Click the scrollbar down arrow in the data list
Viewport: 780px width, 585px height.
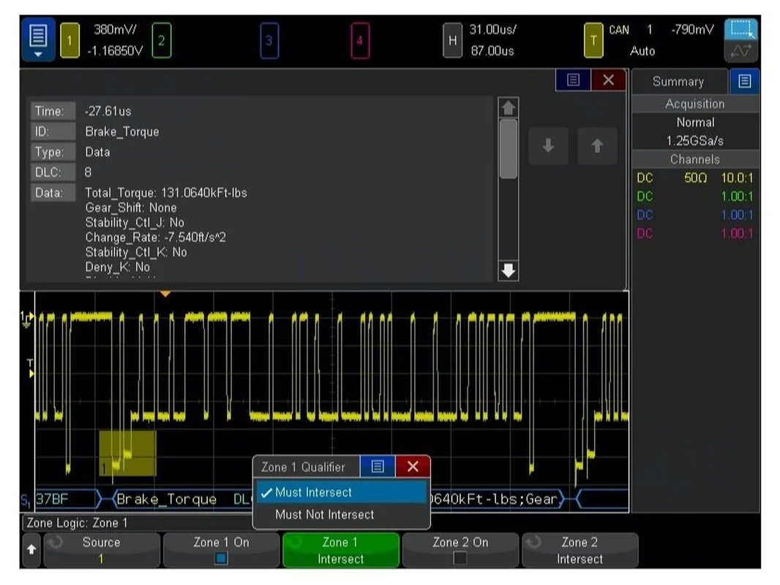click(508, 271)
